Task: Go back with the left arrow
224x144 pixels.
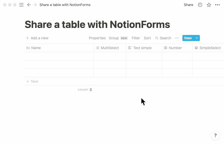Action: click(x=29, y=5)
